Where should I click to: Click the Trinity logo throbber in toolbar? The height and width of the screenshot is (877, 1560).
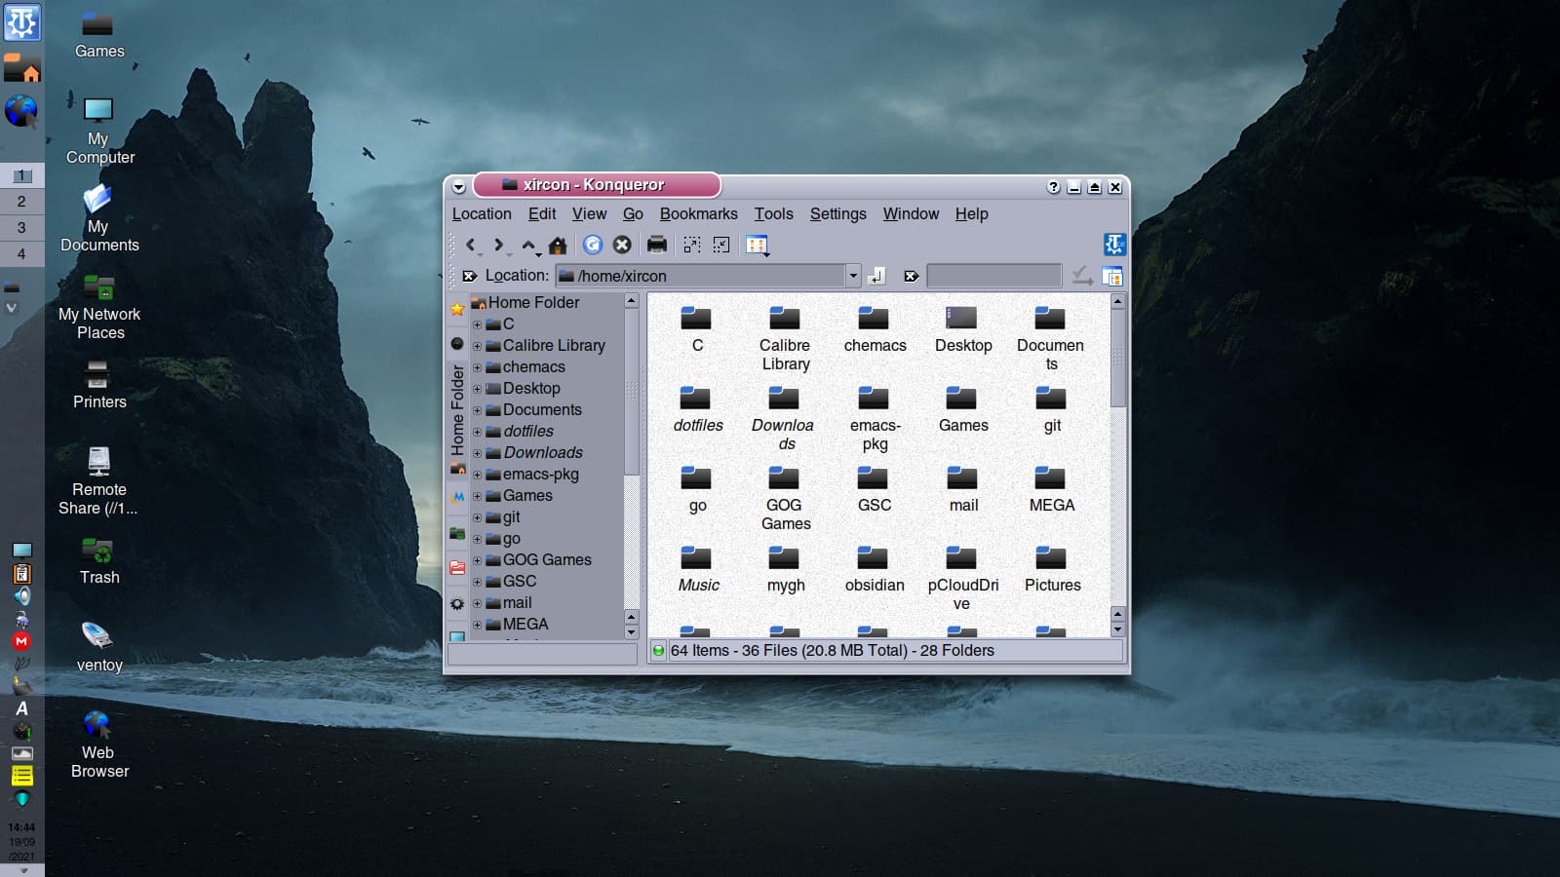(x=1114, y=244)
